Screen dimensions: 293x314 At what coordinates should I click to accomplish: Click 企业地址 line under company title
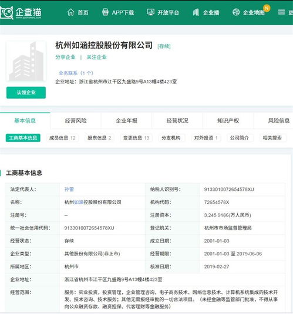tap(116, 82)
